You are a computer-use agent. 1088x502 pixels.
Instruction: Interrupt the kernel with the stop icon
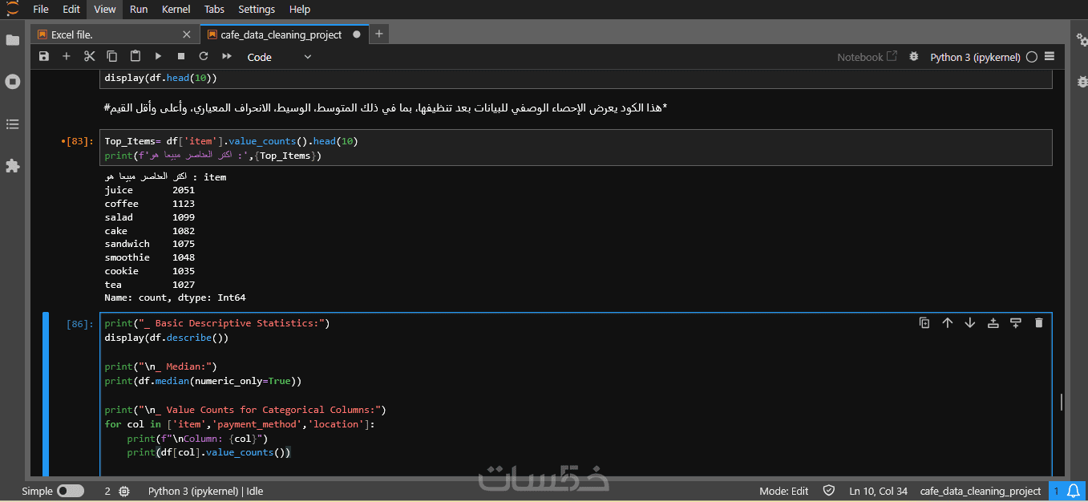(181, 57)
